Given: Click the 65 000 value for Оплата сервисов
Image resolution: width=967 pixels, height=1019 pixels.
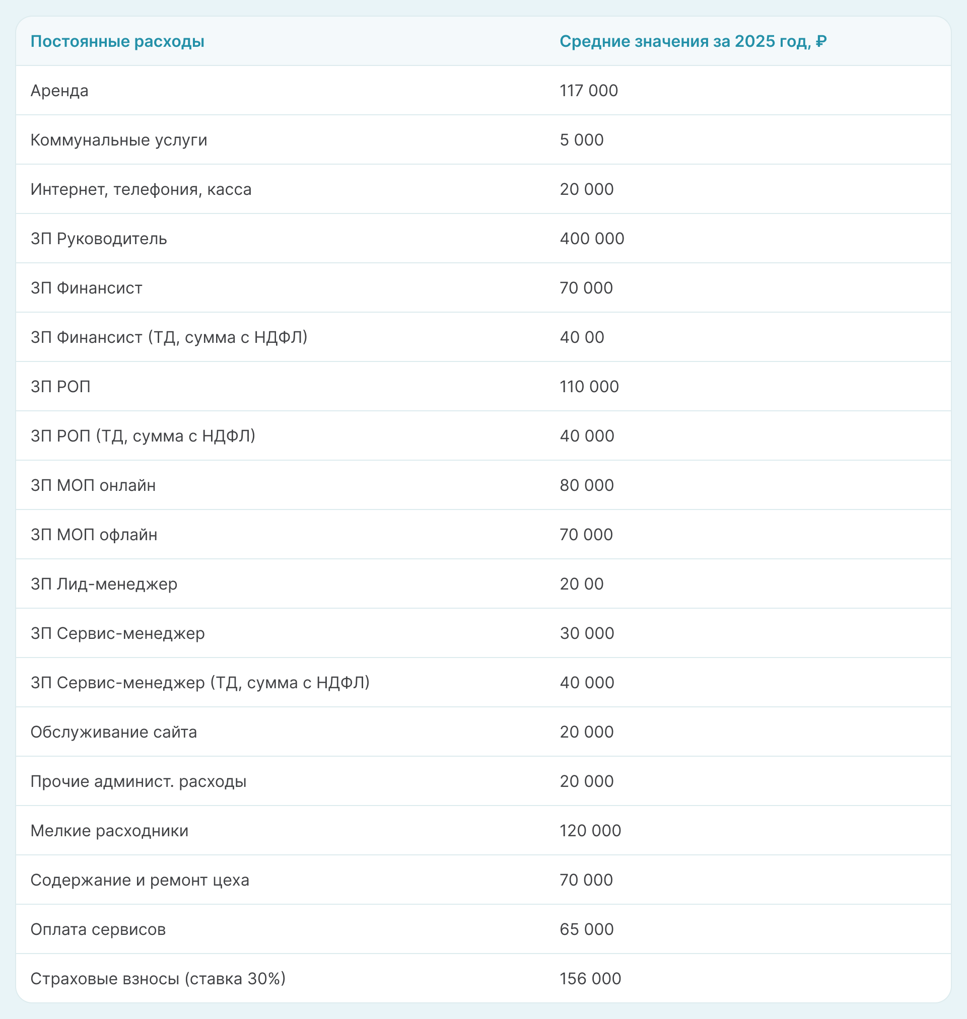Looking at the screenshot, I should (x=587, y=929).
